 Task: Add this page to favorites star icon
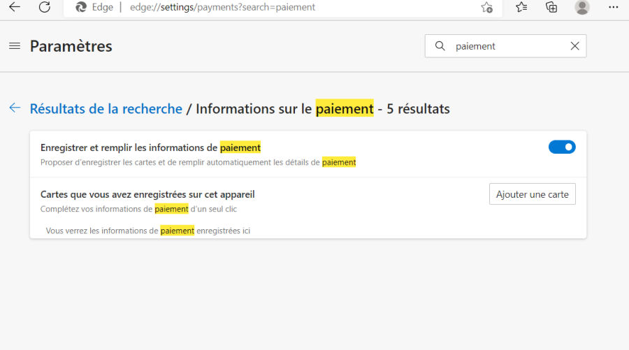tap(486, 7)
